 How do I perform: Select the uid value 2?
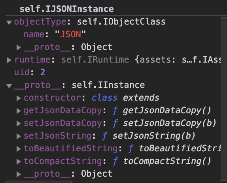pos(43,72)
